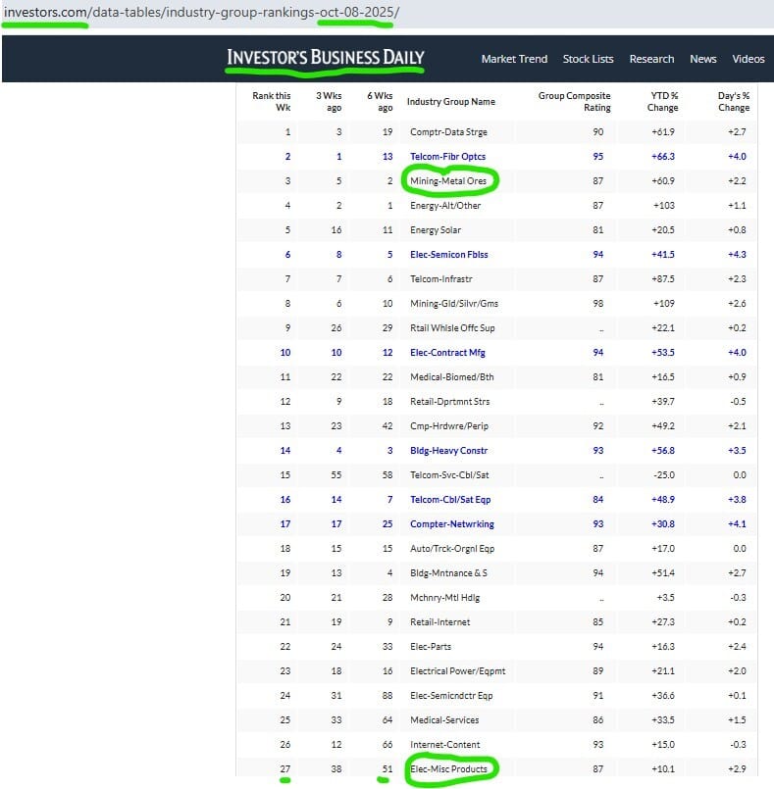Select the Telcom-Svc-Cbl/Sat group name

pos(449,475)
